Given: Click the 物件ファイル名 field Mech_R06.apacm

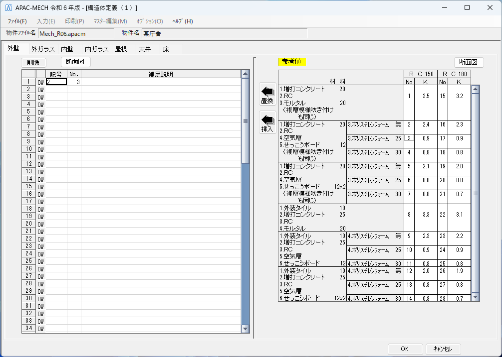Looking at the screenshot, I should pyautogui.click(x=76, y=33).
